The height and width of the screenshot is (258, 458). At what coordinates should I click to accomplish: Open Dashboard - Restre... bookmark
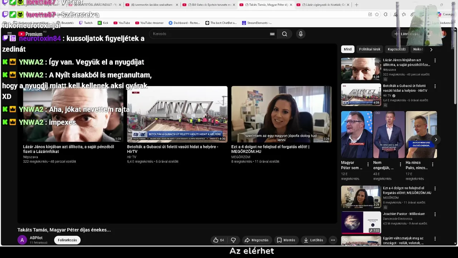click(x=184, y=23)
